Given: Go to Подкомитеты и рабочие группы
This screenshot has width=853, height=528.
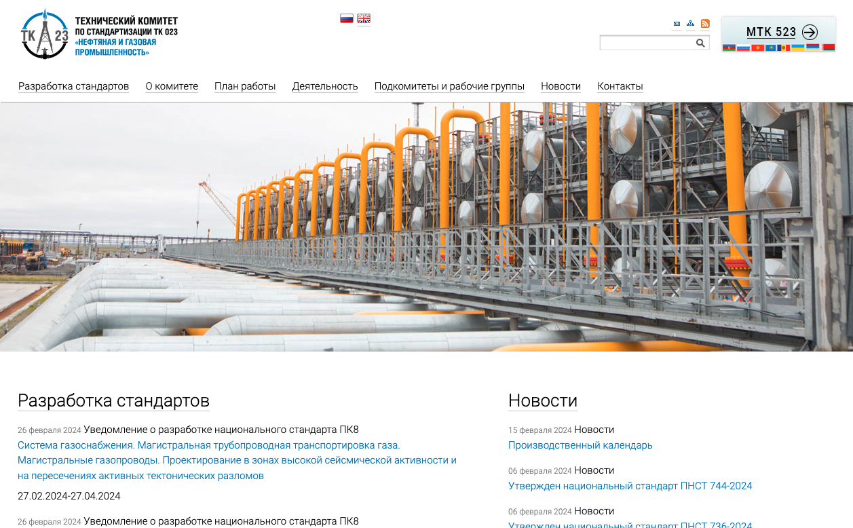Looking at the screenshot, I should pos(449,86).
